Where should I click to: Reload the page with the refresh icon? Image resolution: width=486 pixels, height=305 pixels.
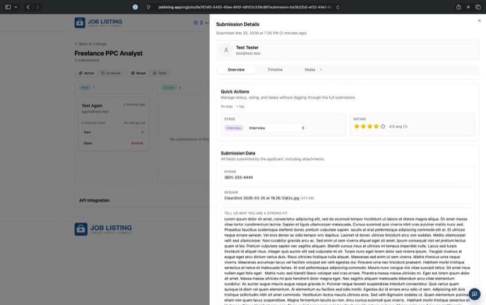[338, 7]
